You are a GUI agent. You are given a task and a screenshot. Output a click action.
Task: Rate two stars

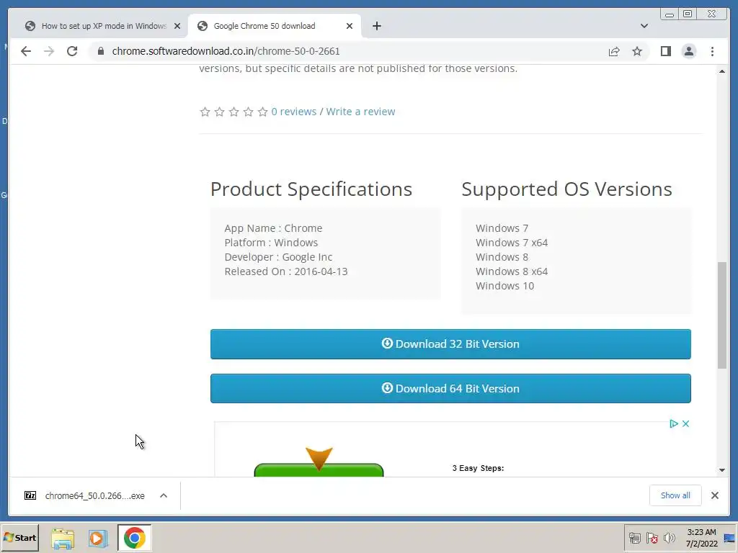[x=219, y=112]
